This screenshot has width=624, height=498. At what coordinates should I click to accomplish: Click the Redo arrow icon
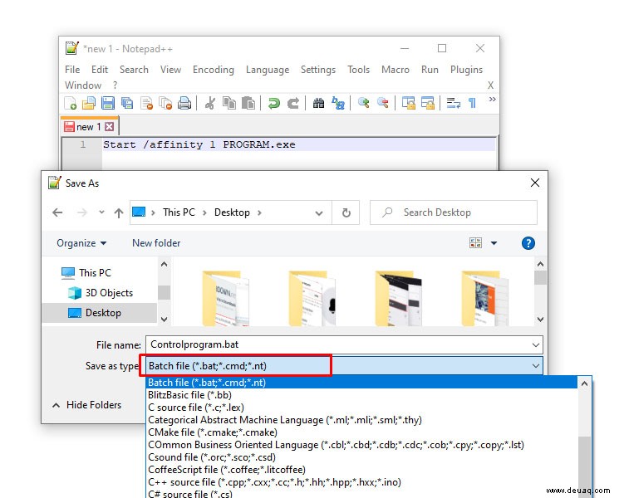[x=293, y=104]
